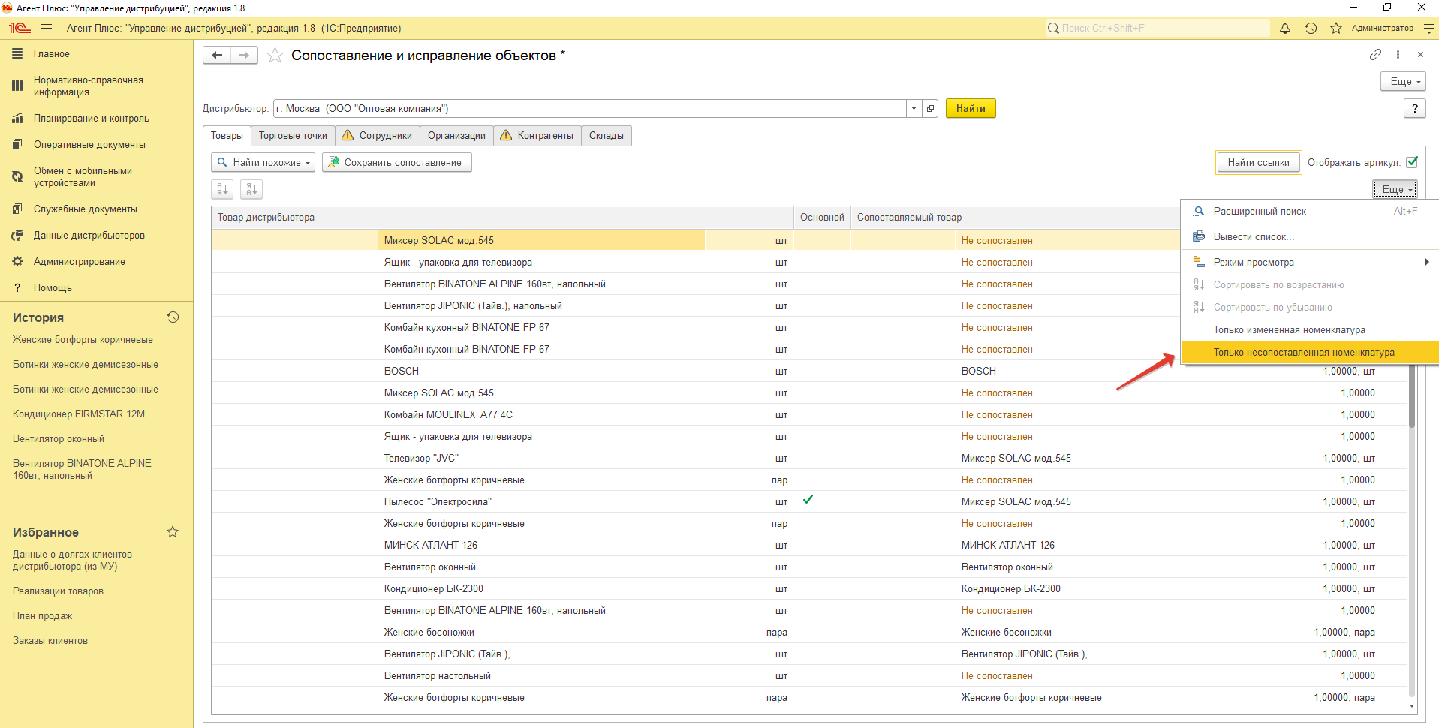
Task: Sort ascending toolbar icon
Action: pos(222,189)
